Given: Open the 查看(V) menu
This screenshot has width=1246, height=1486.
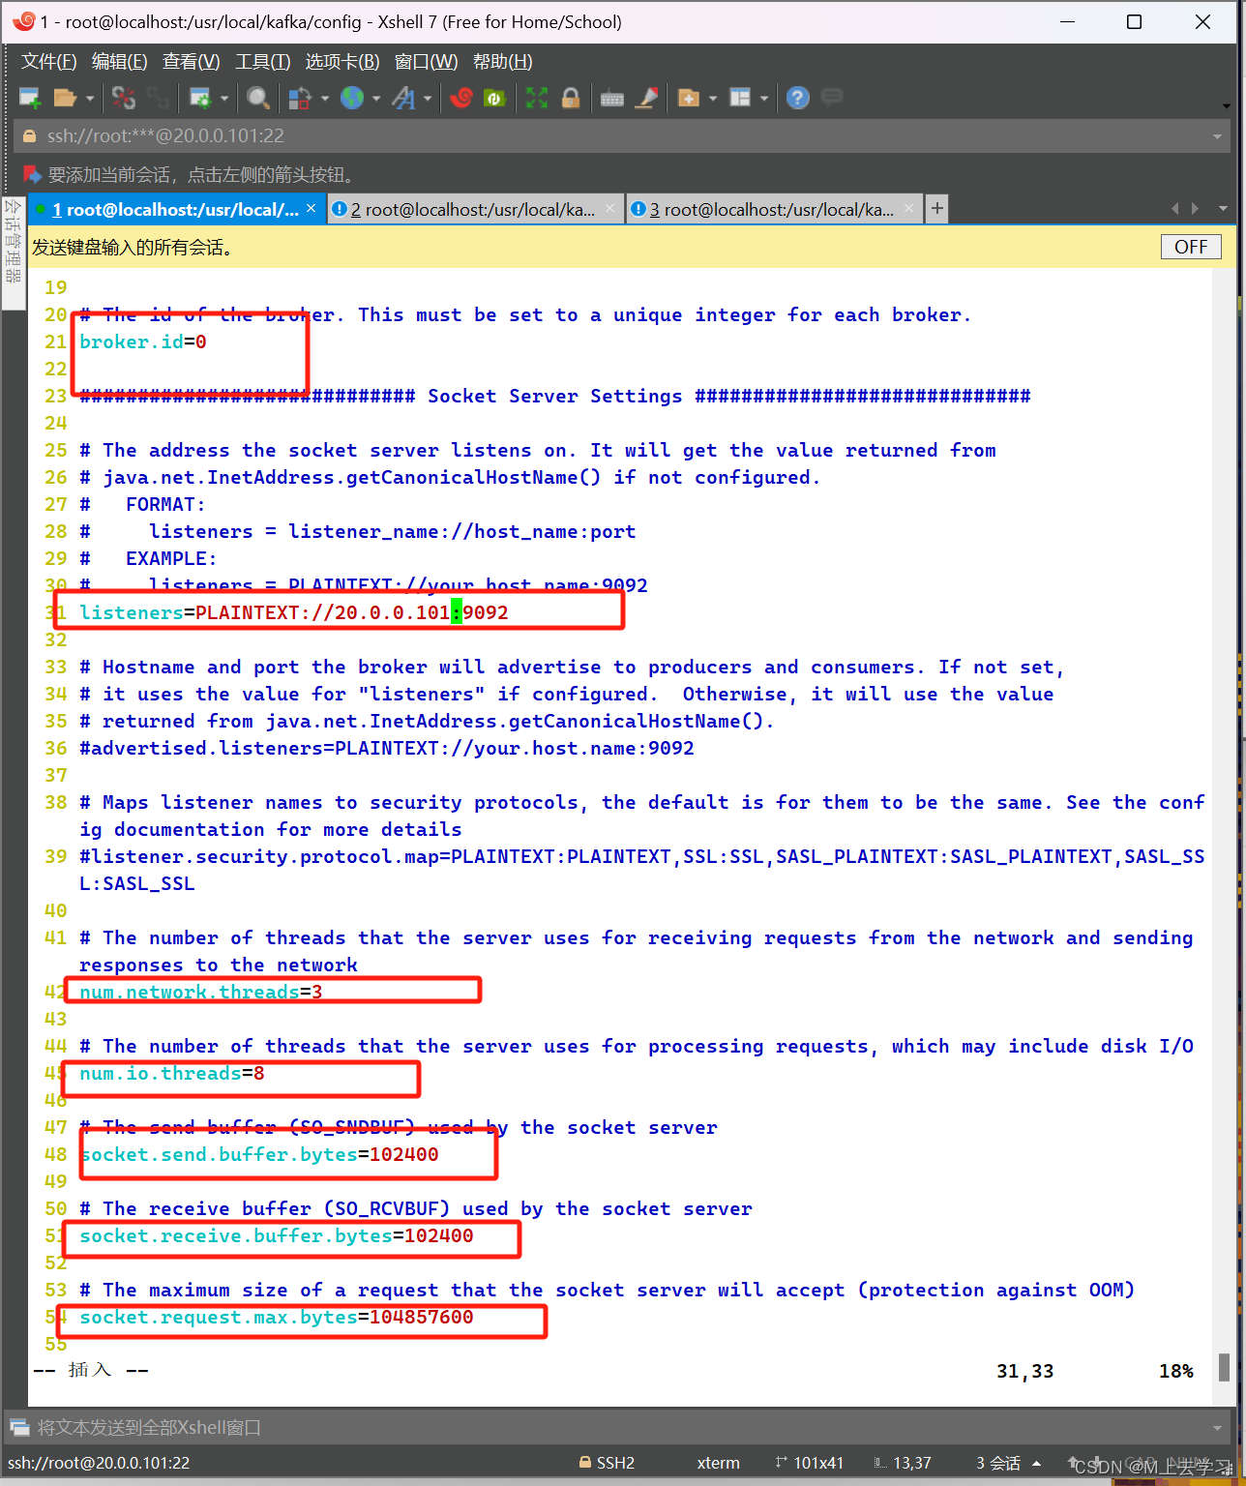Looking at the screenshot, I should pyautogui.click(x=192, y=62).
